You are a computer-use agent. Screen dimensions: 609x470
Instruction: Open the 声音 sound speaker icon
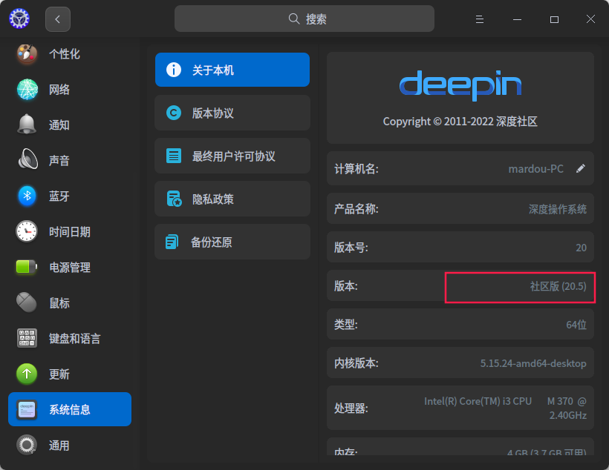pyautogui.click(x=27, y=160)
